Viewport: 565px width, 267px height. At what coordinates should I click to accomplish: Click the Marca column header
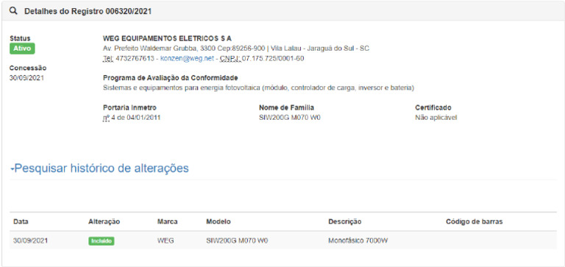pyautogui.click(x=168, y=221)
